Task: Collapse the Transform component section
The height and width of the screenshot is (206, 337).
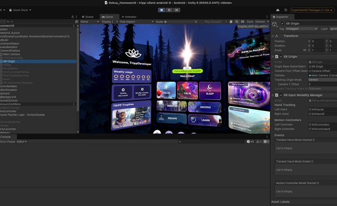Action: (273, 36)
